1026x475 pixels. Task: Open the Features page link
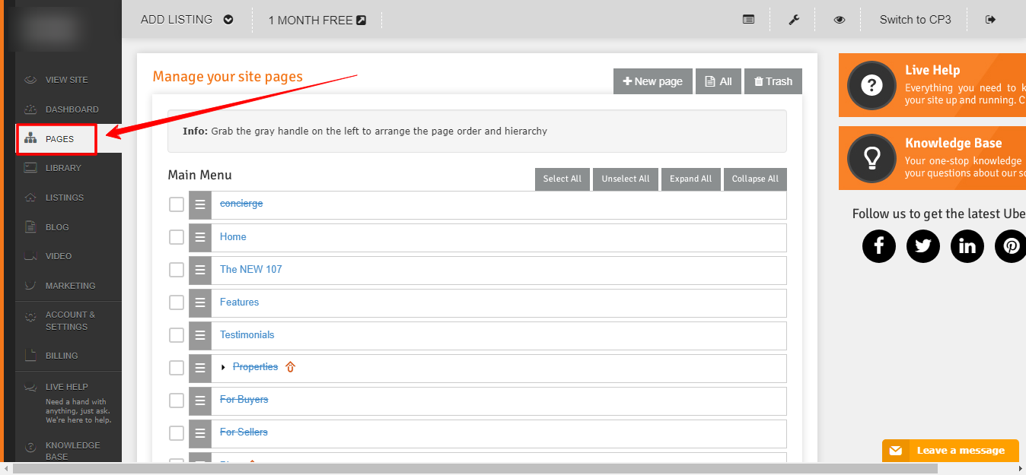click(239, 302)
